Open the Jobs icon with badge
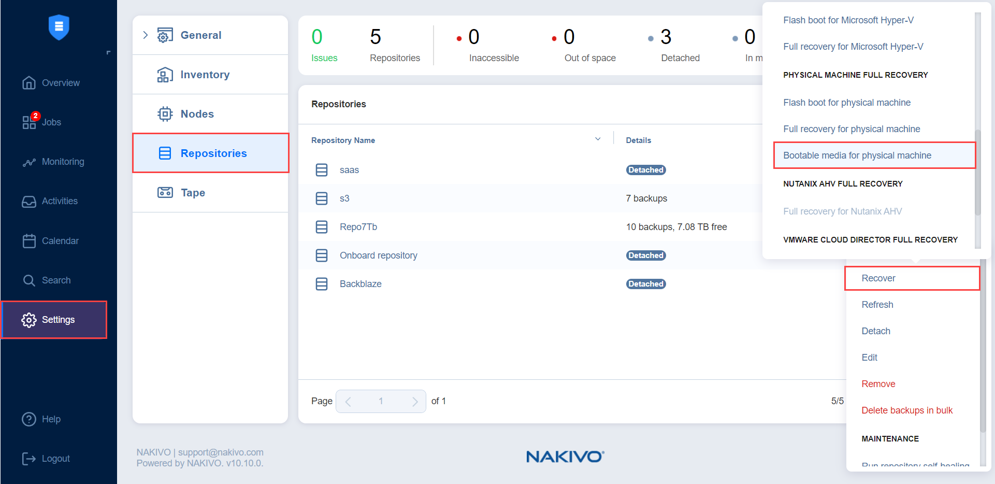This screenshot has width=995, height=484. pyautogui.click(x=29, y=122)
